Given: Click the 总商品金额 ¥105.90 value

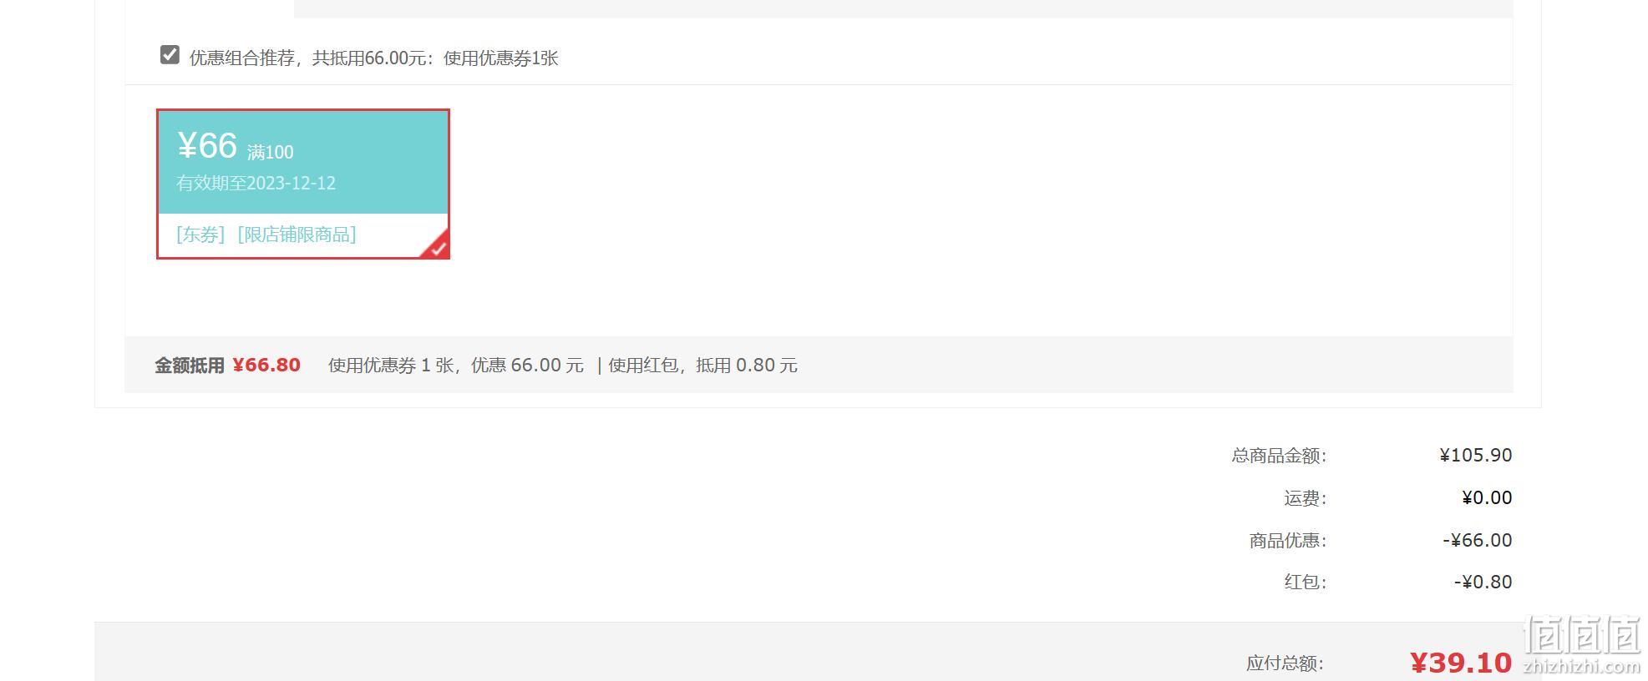Looking at the screenshot, I should (x=1475, y=455).
